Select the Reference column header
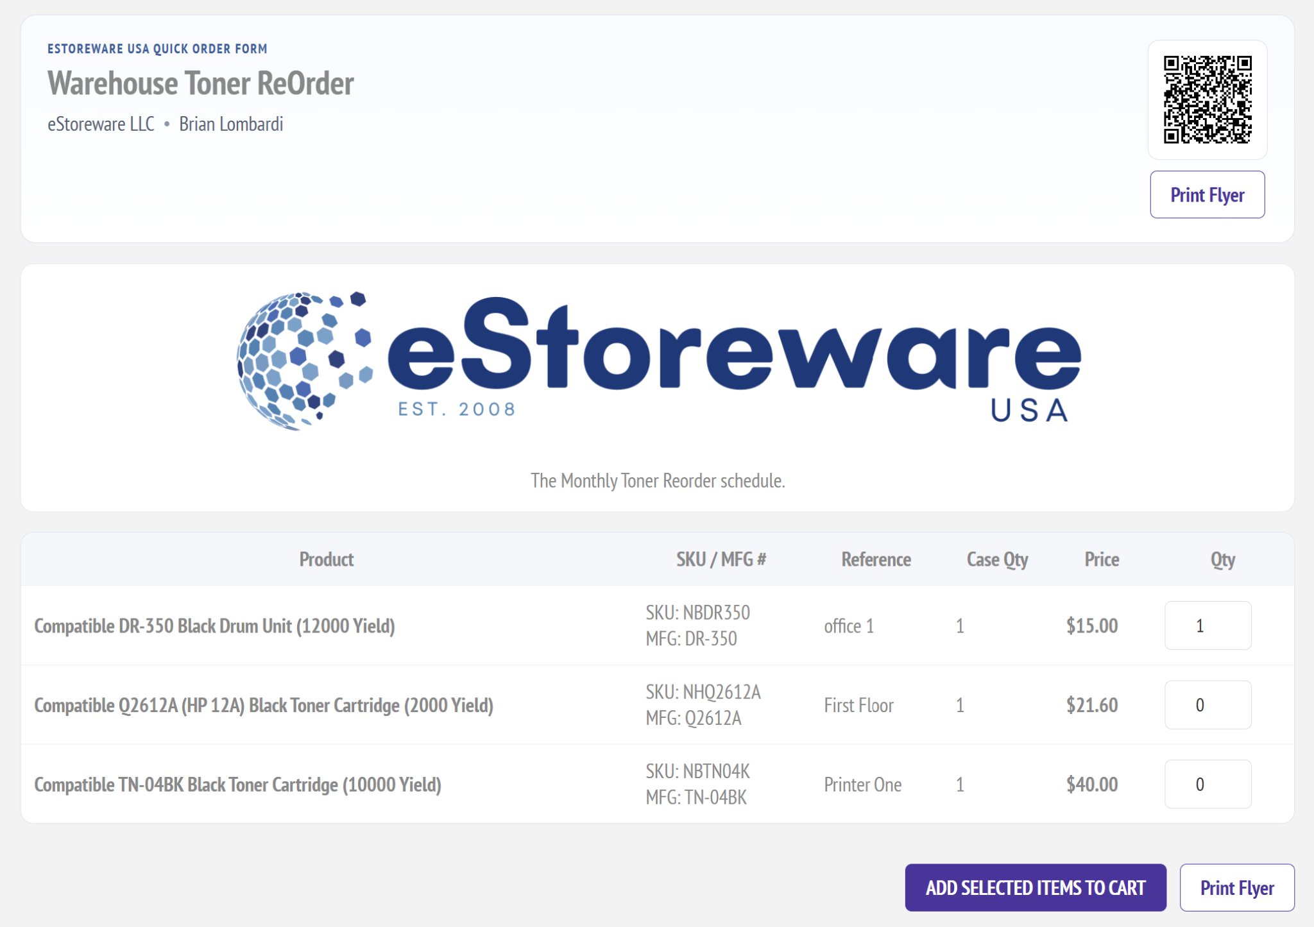The width and height of the screenshot is (1314, 927). (876, 559)
